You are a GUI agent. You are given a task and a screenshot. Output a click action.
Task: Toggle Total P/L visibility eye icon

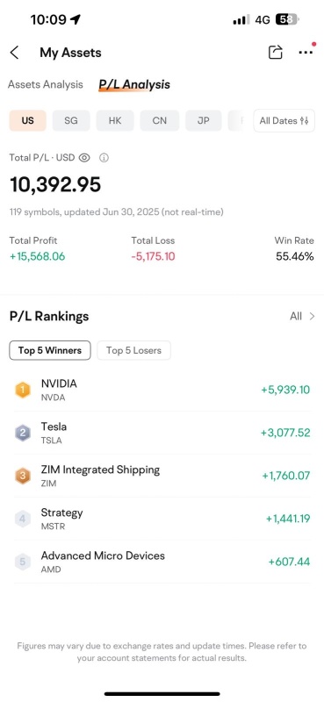click(84, 158)
